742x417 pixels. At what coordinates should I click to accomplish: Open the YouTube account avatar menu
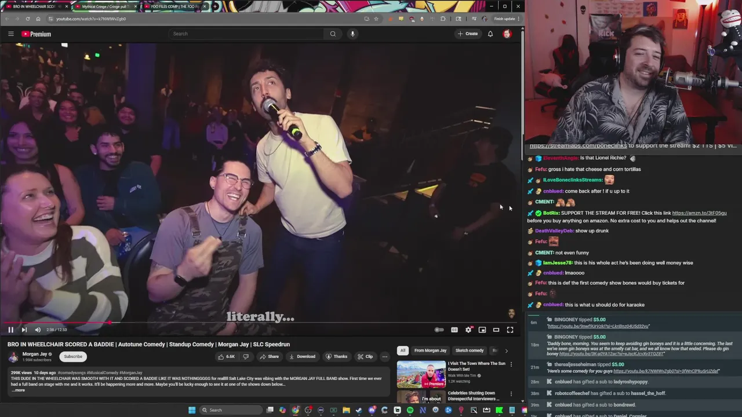(x=507, y=34)
